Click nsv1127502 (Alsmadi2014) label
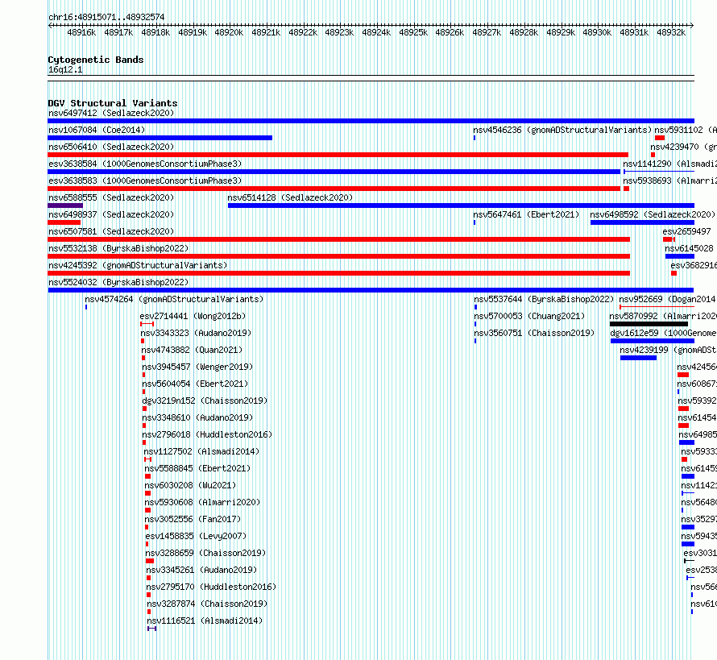 [x=201, y=451]
